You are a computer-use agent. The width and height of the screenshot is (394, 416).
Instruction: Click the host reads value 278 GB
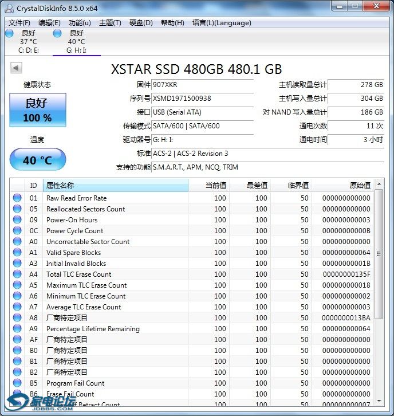356,85
